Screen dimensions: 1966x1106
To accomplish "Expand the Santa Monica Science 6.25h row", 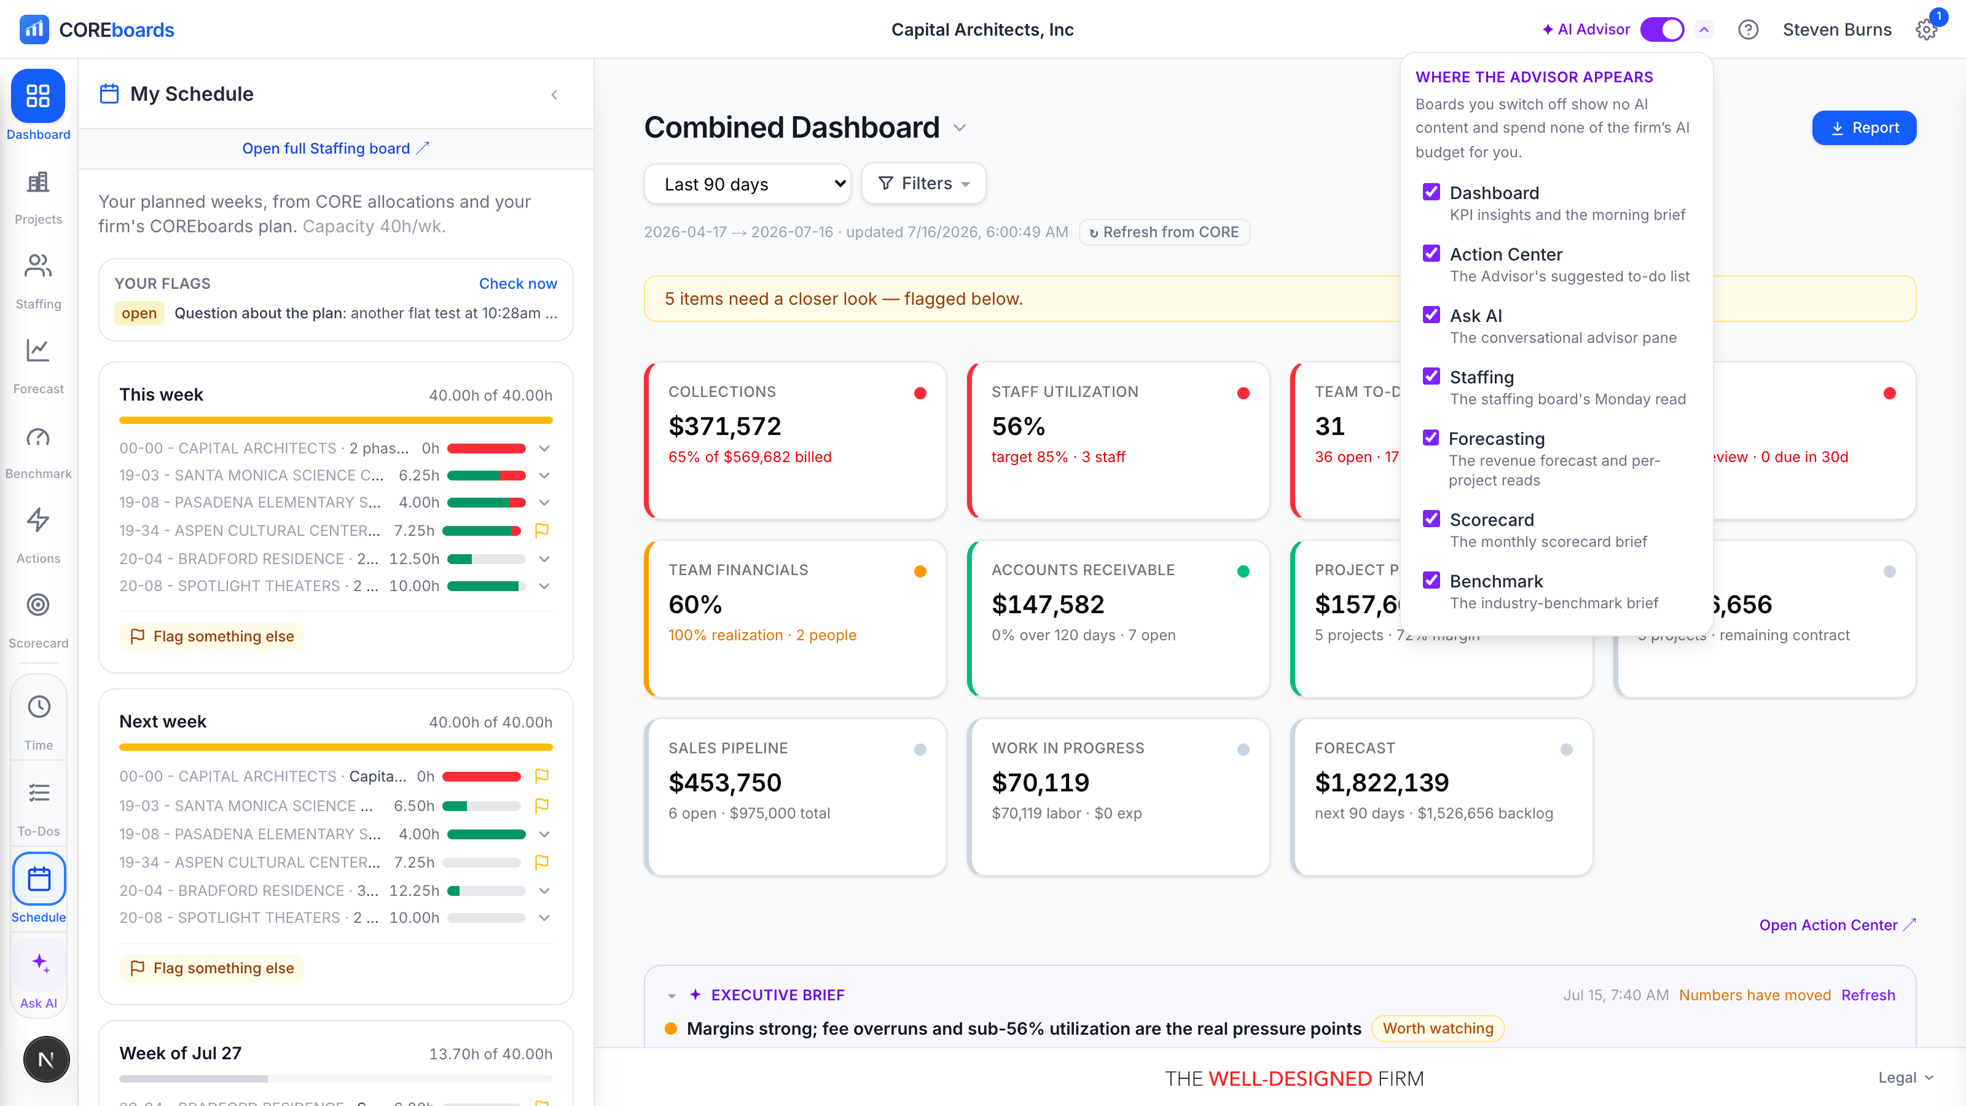I will click(x=544, y=476).
